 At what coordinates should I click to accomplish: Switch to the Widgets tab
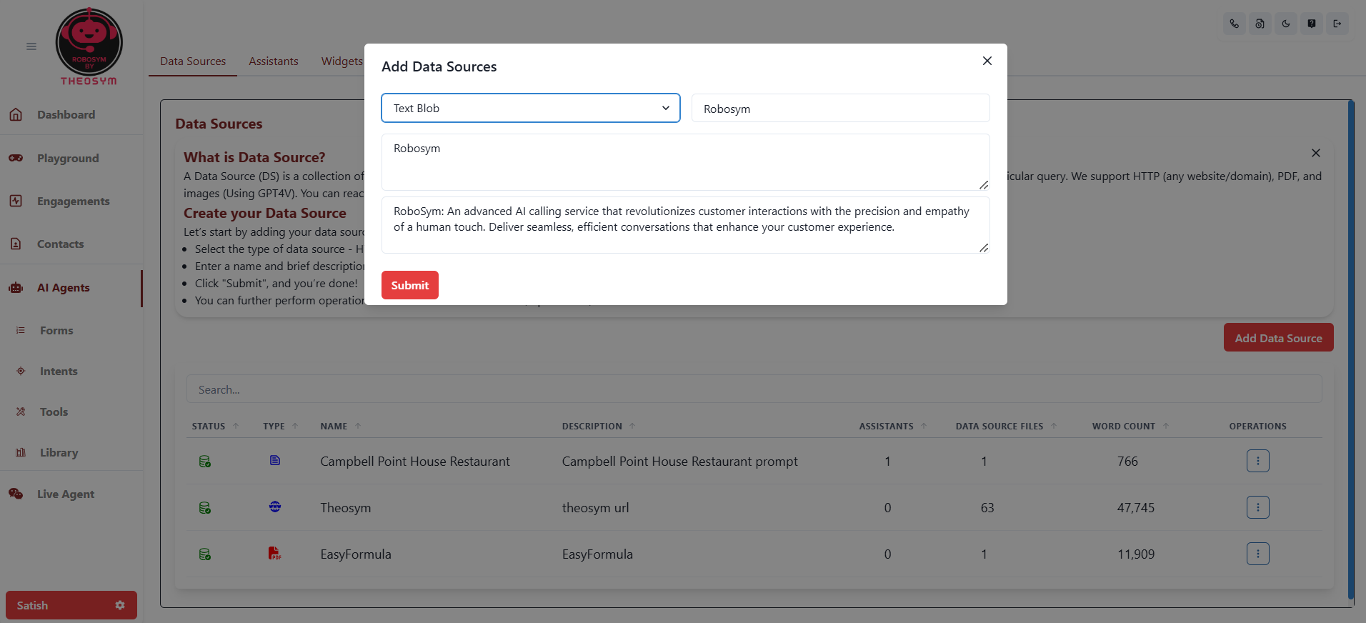341,61
